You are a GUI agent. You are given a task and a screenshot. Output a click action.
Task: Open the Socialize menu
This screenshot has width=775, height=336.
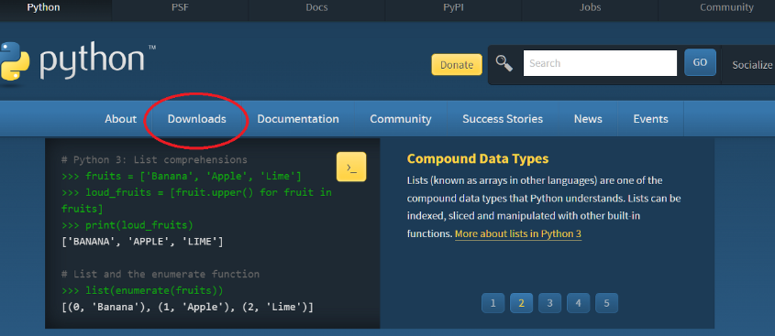pos(752,65)
